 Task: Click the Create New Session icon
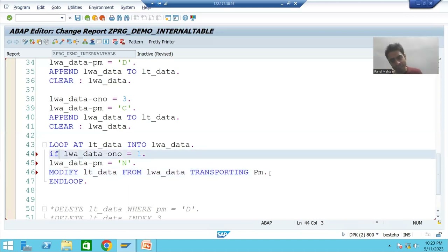(168, 18)
